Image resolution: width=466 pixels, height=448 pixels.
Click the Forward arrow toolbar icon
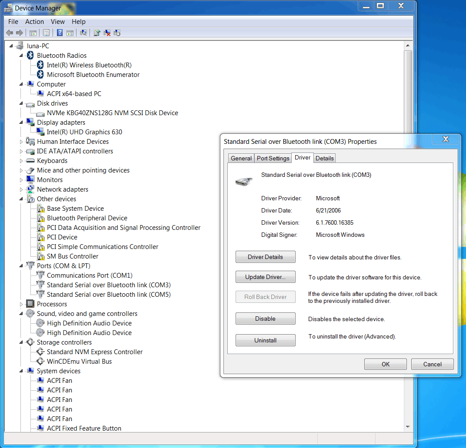(x=20, y=33)
